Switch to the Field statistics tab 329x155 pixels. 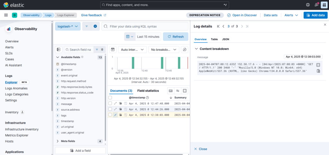tap(148, 91)
